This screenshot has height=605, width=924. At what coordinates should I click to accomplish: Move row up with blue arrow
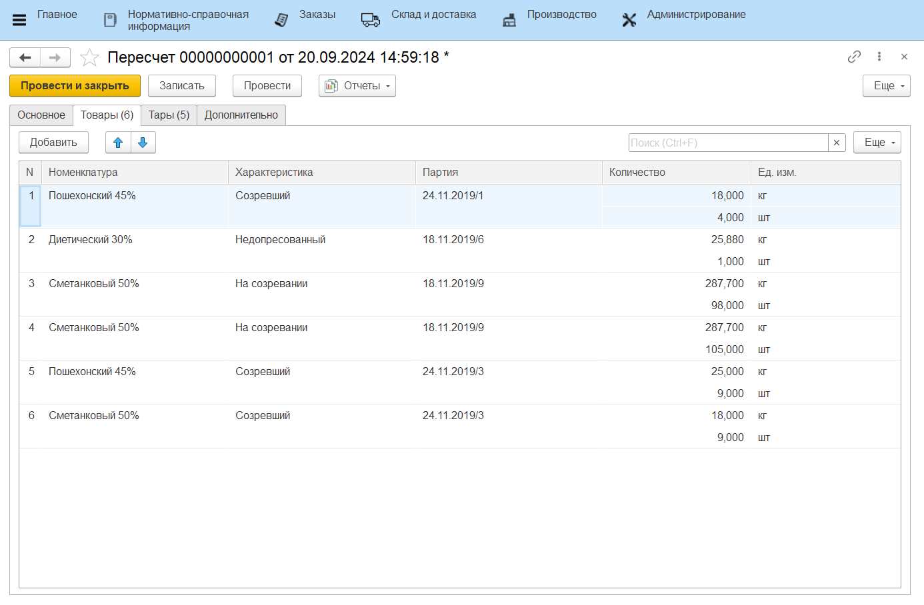tap(118, 143)
